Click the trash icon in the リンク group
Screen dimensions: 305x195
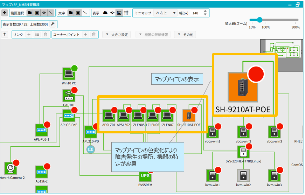[x=45, y=35]
